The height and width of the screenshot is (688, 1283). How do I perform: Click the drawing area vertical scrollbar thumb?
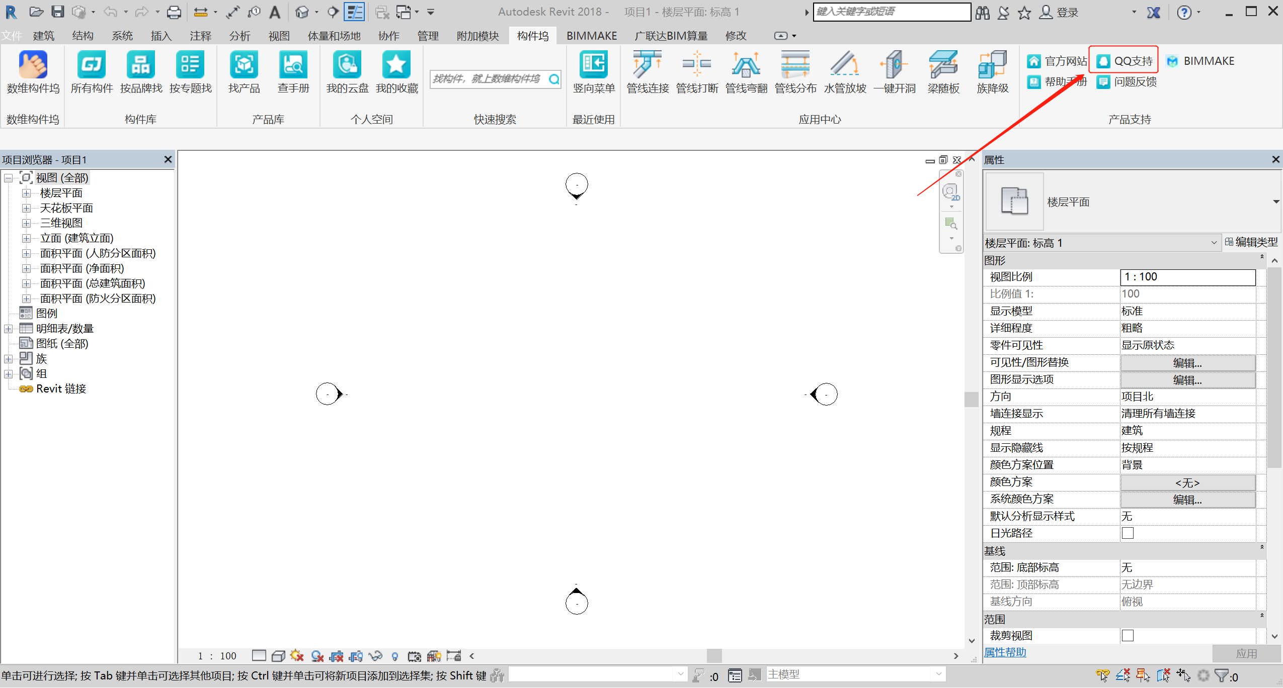tap(972, 400)
